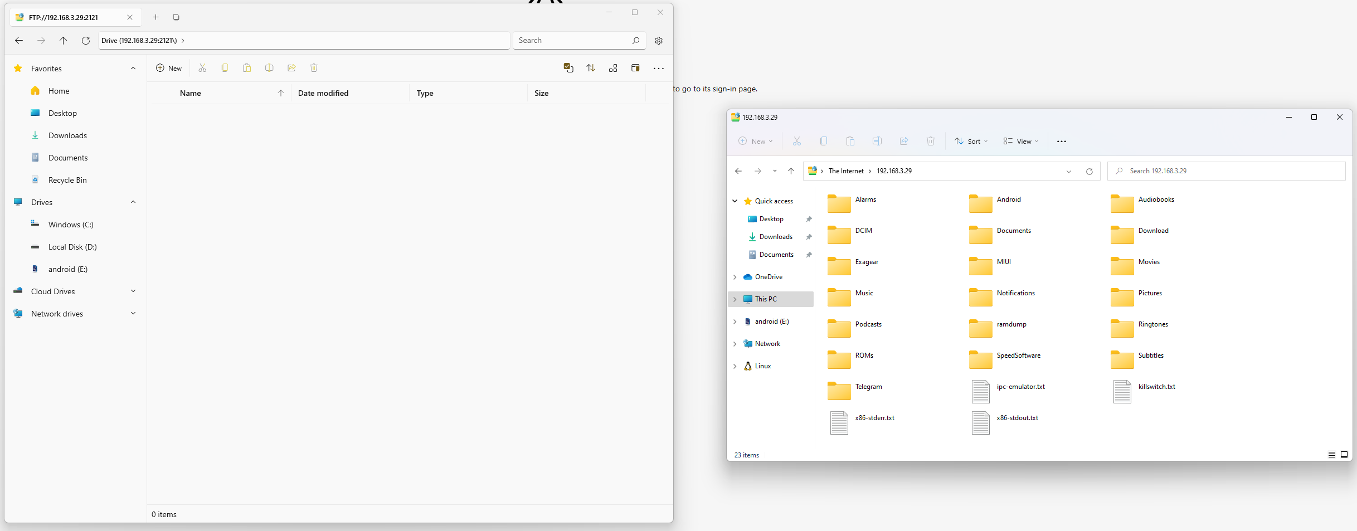The height and width of the screenshot is (531, 1357).
Task: Select the DCIM folder in Explorer
Action: point(850,235)
